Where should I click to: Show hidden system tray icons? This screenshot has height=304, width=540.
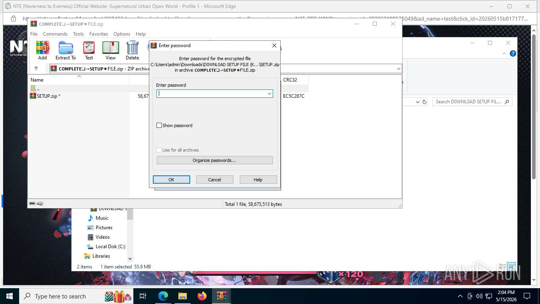[x=460, y=296]
